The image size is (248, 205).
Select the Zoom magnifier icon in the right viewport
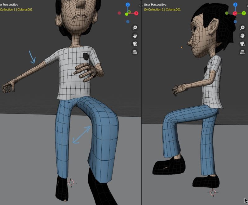pyautogui.click(x=242, y=28)
